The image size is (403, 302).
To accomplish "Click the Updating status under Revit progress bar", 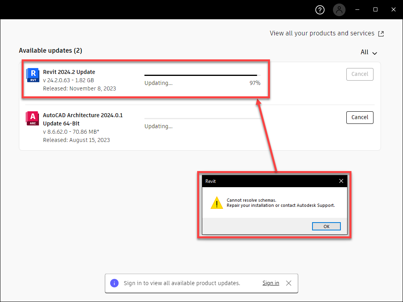I will point(158,83).
